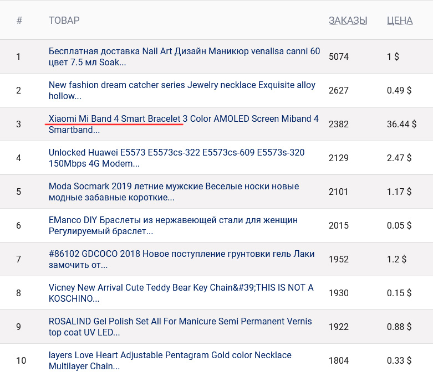Open the Nail Art venalisa canni product link
This screenshot has width=433, height=377.
pyautogui.click(x=184, y=51)
